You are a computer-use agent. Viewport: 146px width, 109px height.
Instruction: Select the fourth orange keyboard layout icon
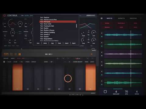pos(19,54)
